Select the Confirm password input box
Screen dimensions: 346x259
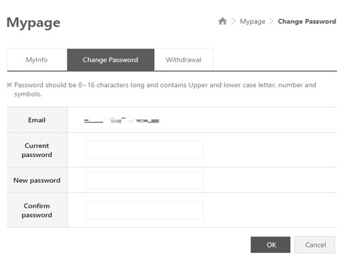(x=145, y=210)
